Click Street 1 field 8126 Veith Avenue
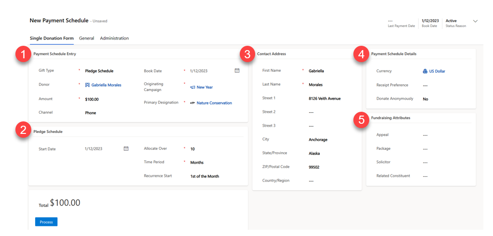Screen dimensions: 493x236 pyautogui.click(x=324, y=98)
